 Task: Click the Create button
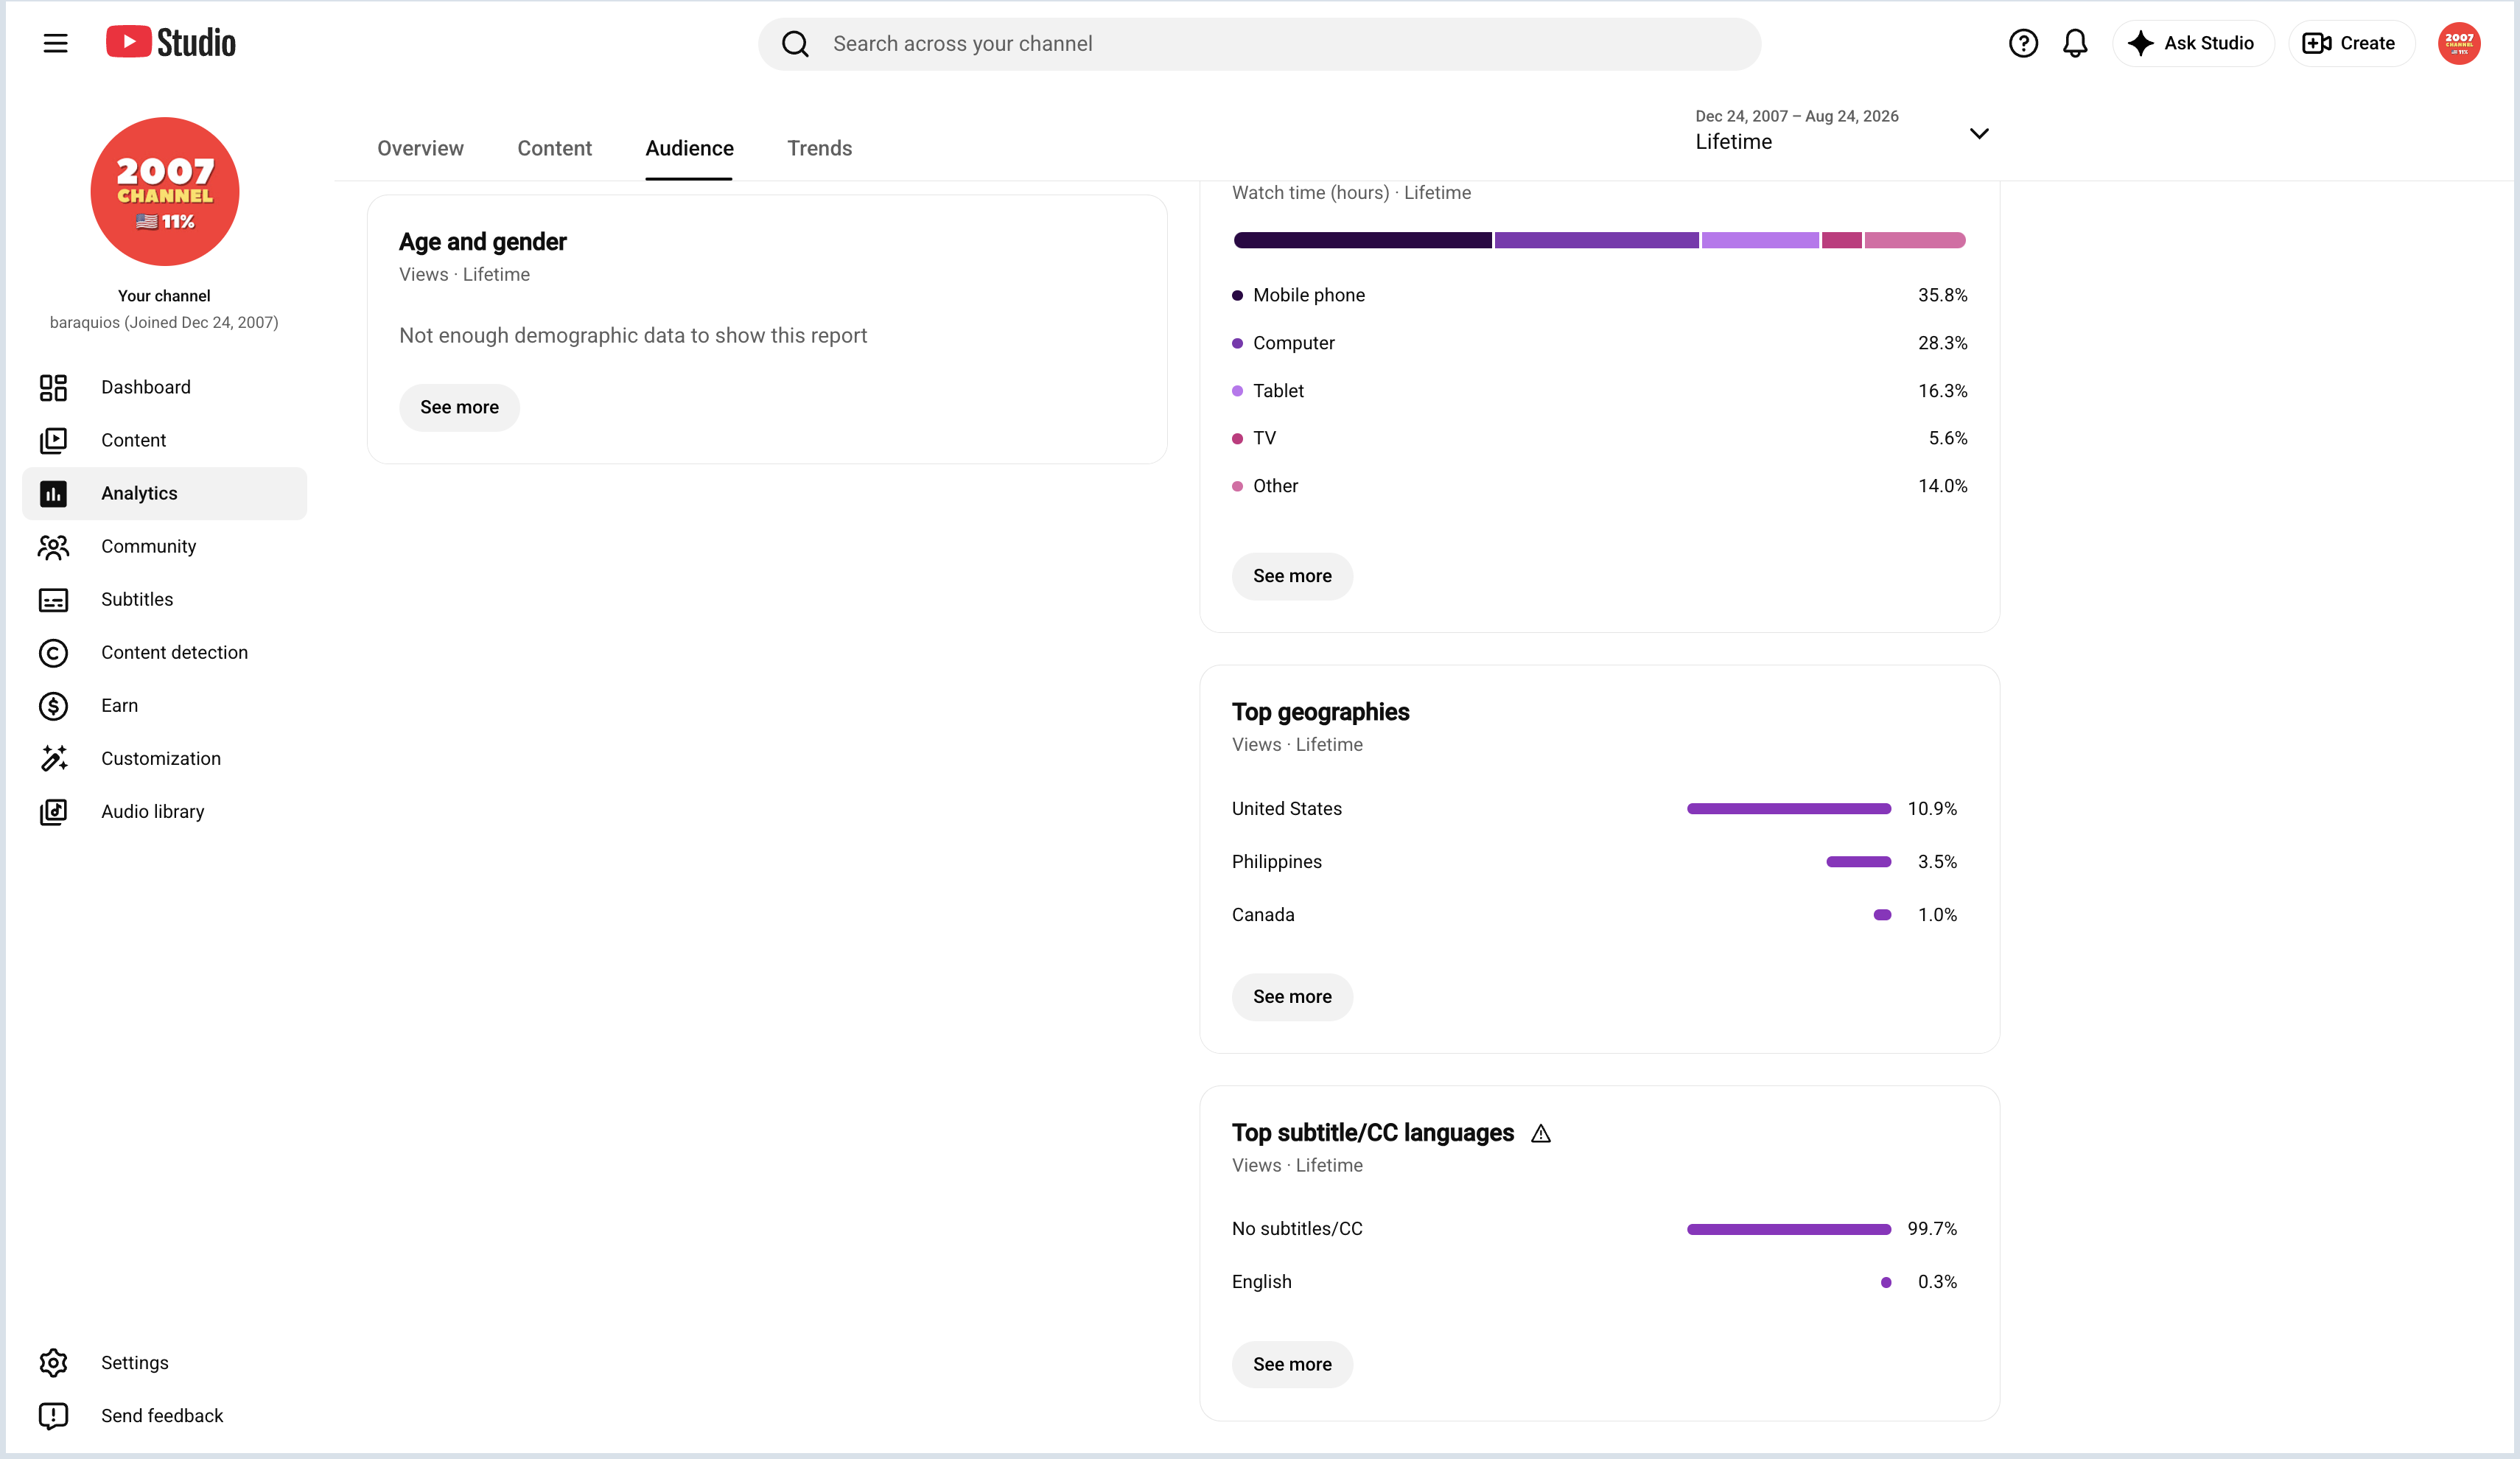click(x=2350, y=43)
